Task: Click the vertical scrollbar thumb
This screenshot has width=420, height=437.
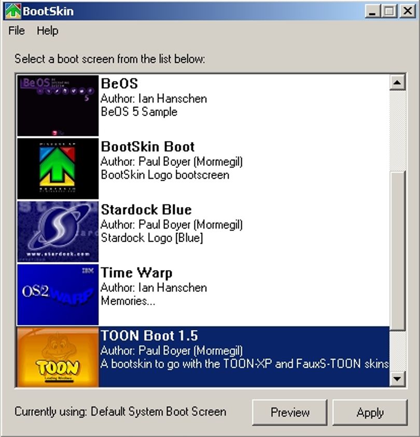Action: pyautogui.click(x=397, y=251)
